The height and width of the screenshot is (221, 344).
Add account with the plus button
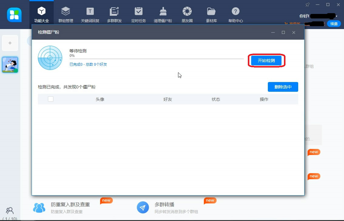[10, 43]
